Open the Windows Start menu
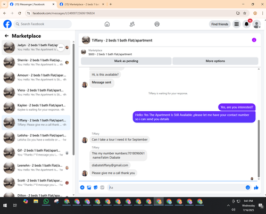Image resolution: width=266 pixels, height=214 pixels. coord(5,205)
